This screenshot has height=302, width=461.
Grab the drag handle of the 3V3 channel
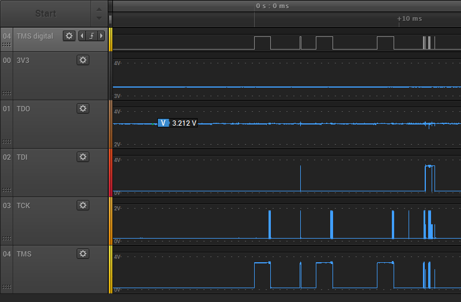7,93
